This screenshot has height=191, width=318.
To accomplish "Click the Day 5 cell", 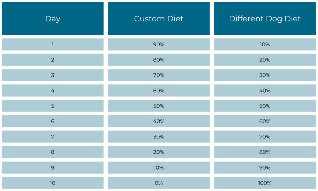I will [x=53, y=106].
